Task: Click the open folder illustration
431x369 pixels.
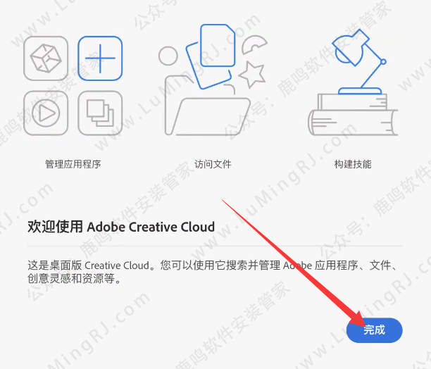Action: click(x=208, y=110)
